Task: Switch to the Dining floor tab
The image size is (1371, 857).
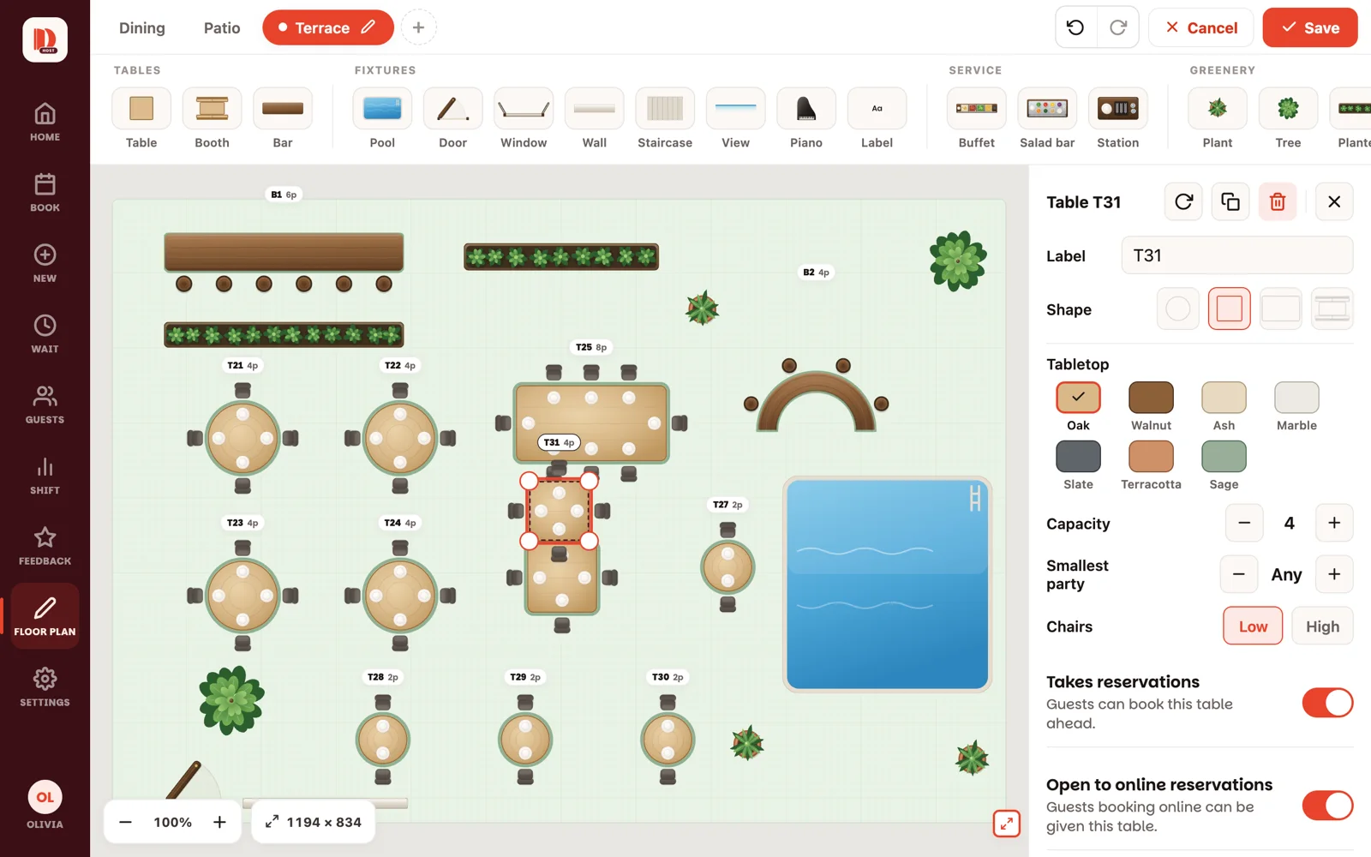Action: (142, 27)
